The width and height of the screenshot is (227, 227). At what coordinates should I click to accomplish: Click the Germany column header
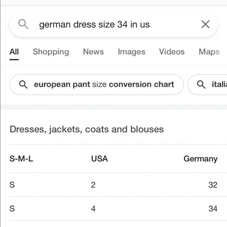[x=200, y=159]
